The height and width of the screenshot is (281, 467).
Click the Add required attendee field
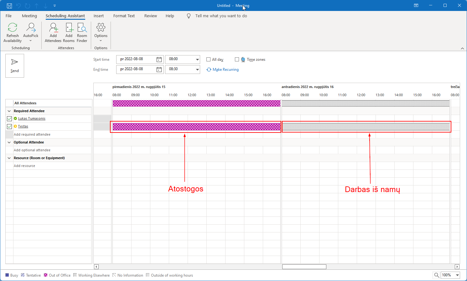click(x=32, y=134)
